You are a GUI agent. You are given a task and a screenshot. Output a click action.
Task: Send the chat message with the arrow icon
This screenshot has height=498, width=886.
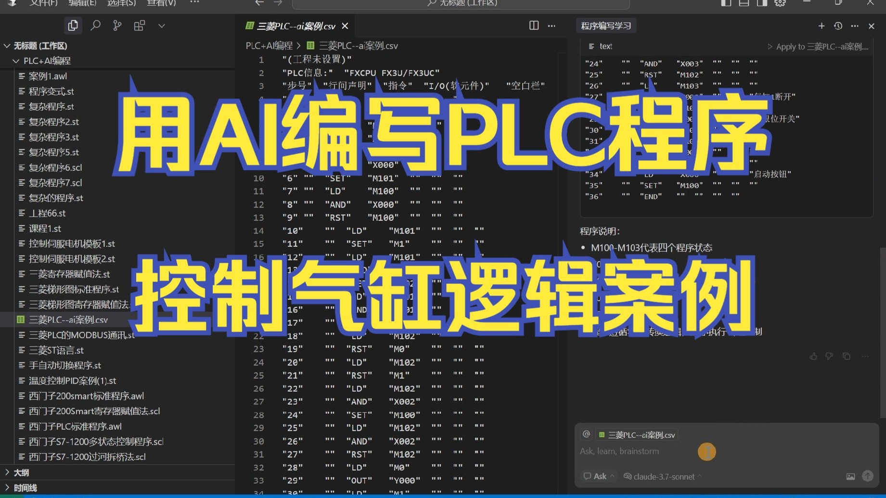(868, 476)
